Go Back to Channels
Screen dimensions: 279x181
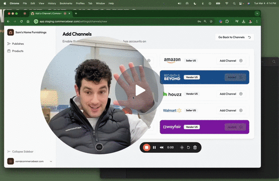click(234, 37)
